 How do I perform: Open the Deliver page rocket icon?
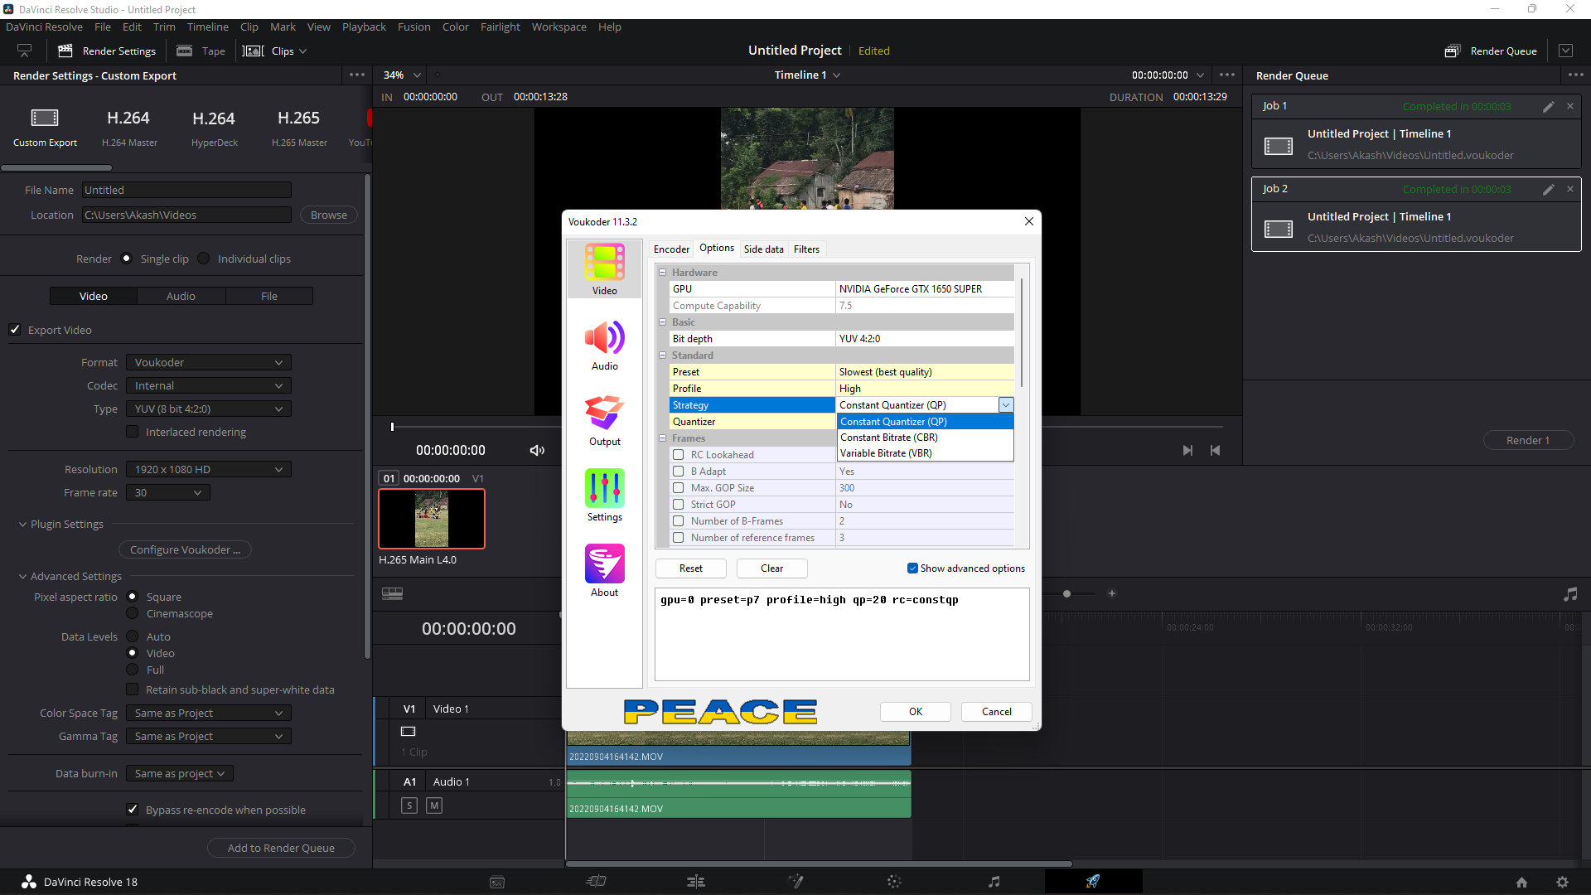1093,882
